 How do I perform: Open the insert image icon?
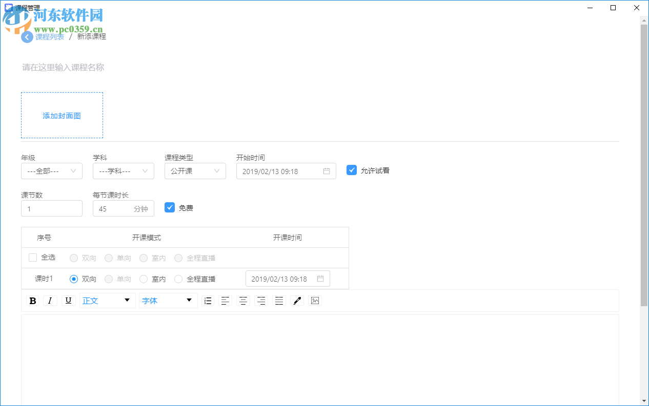click(315, 301)
